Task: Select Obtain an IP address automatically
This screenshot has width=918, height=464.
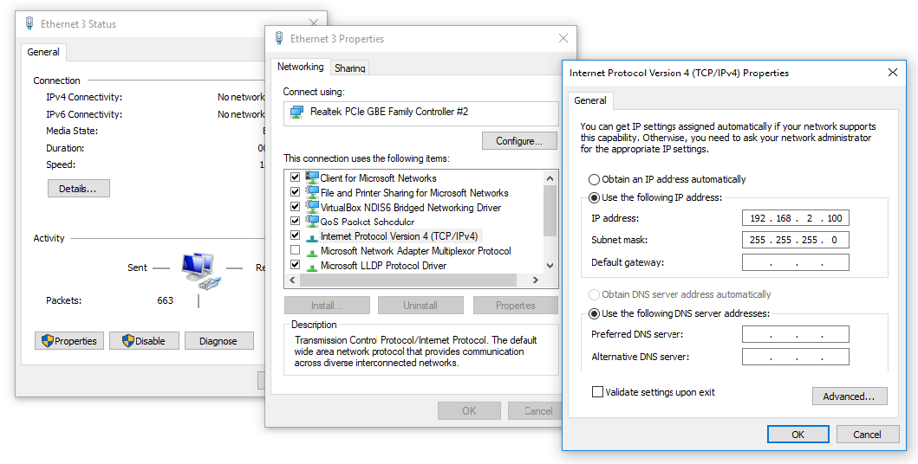Action: click(x=594, y=179)
